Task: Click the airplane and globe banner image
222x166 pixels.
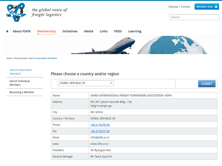Action: pyautogui.click(x=112, y=45)
